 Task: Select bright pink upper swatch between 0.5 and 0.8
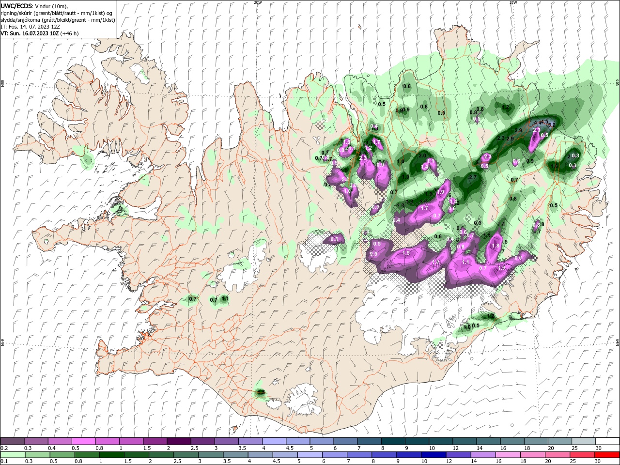point(83,441)
